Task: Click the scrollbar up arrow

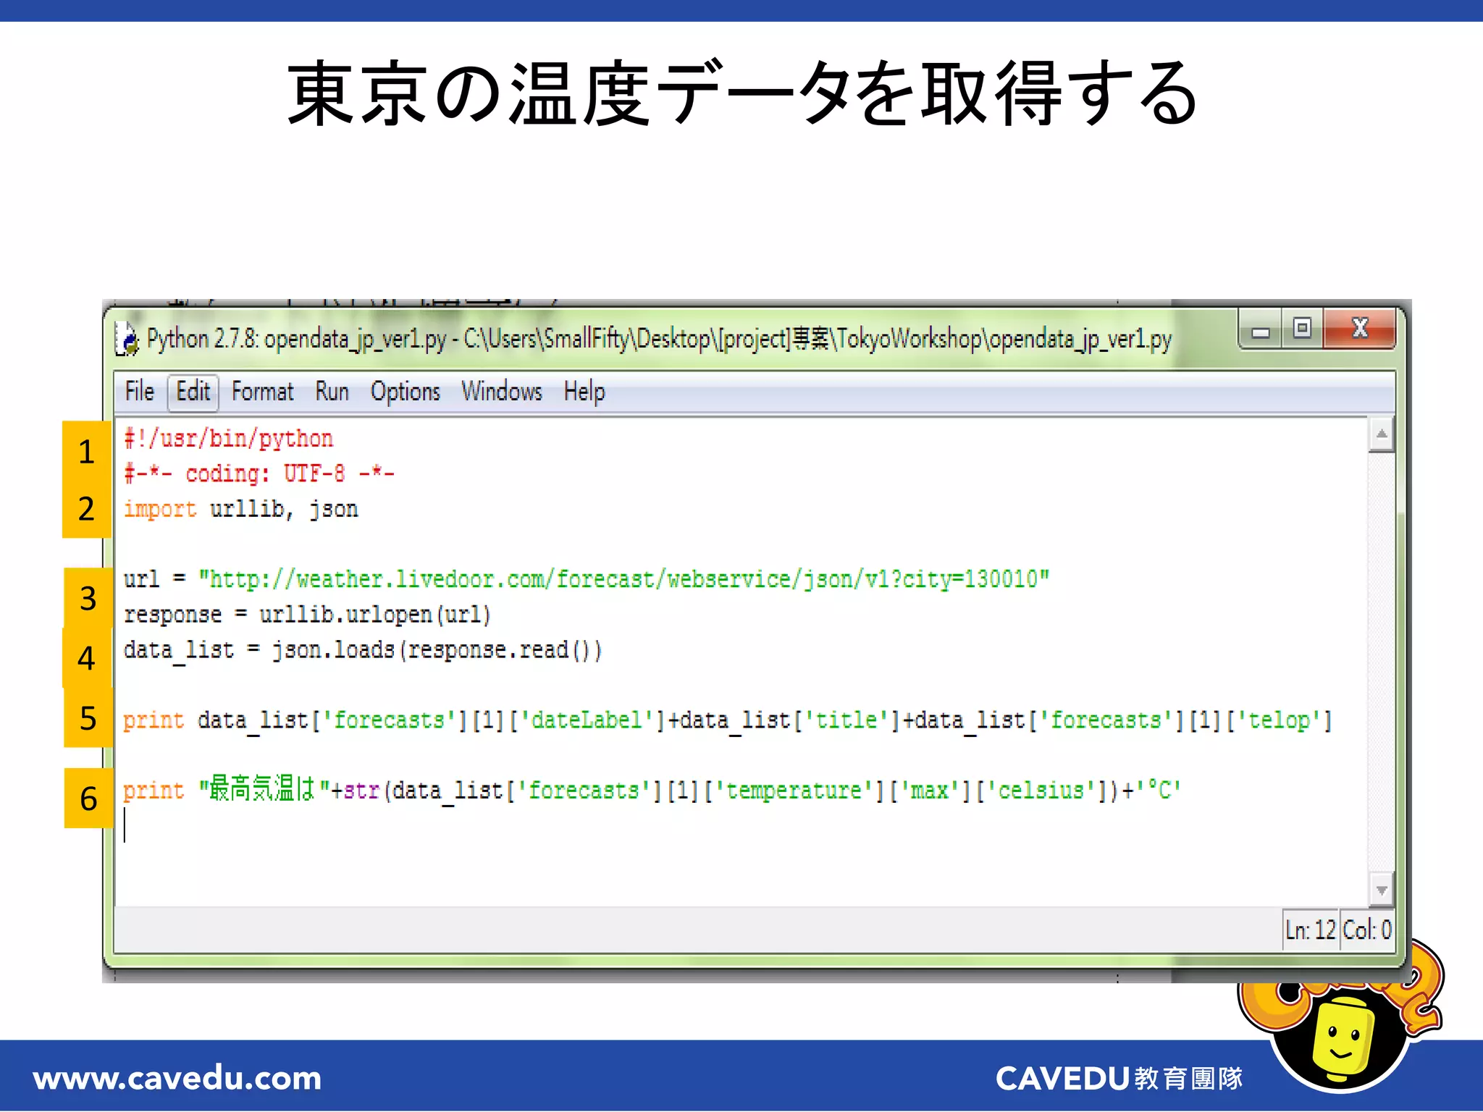Action: (1381, 434)
